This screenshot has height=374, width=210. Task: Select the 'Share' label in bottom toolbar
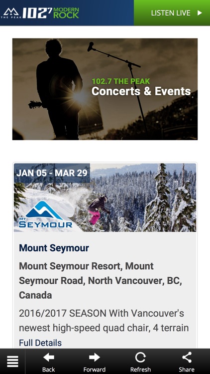click(187, 370)
